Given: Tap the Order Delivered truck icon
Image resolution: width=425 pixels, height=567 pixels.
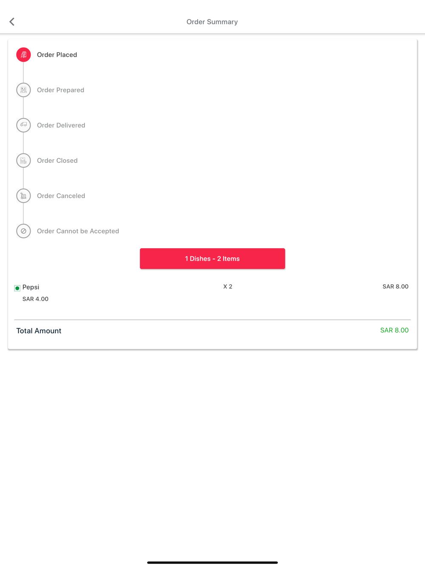Looking at the screenshot, I should click(x=23, y=125).
